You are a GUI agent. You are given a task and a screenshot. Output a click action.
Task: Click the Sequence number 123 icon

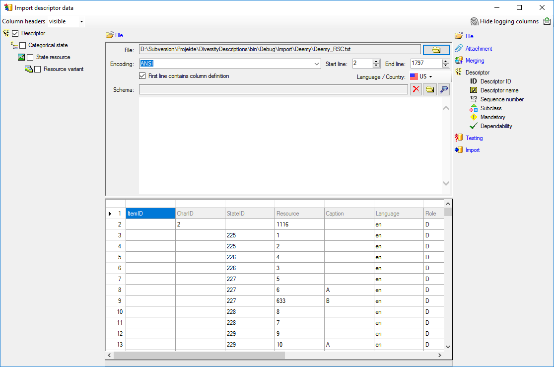coord(474,99)
